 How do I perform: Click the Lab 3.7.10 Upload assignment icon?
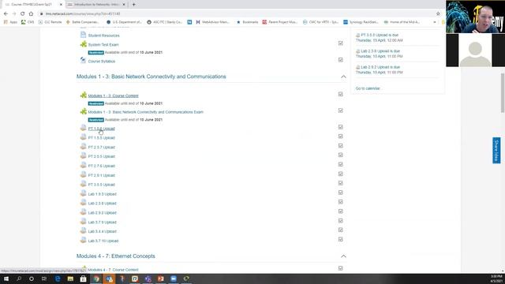click(84, 240)
